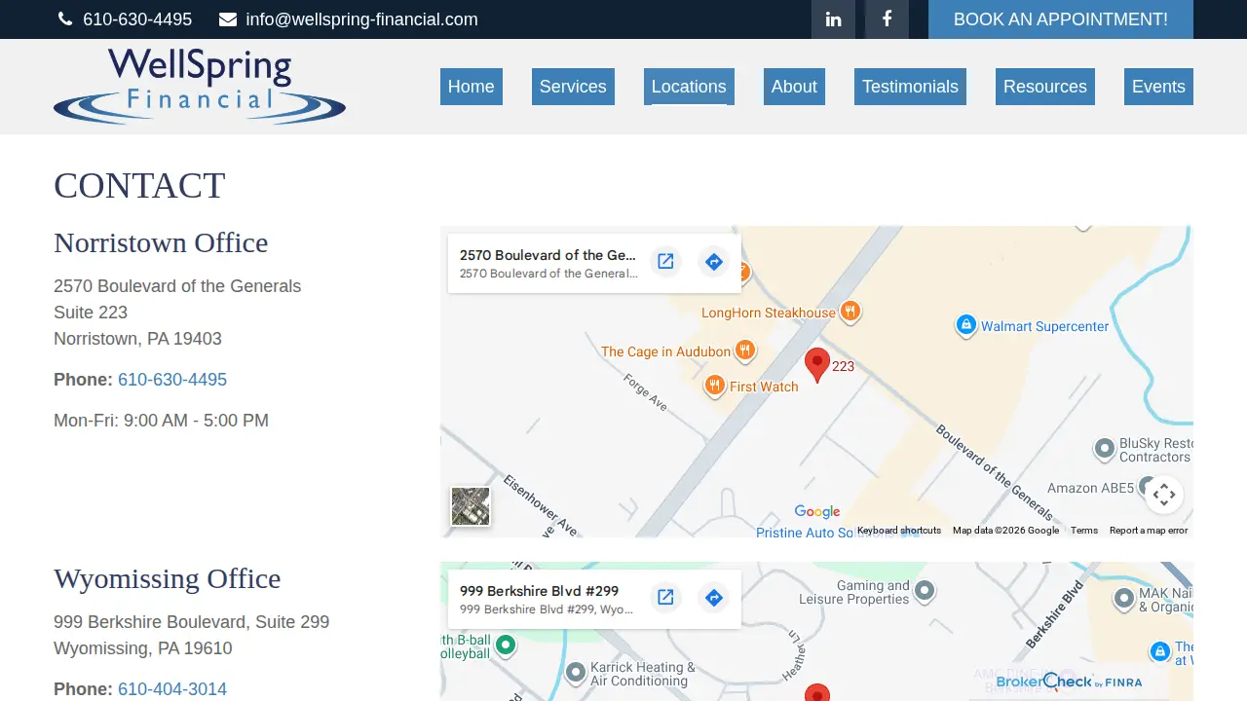Toggle fullscreen on the Norristown map
Screen dimensions: 1247x701
pyautogui.click(x=1164, y=494)
